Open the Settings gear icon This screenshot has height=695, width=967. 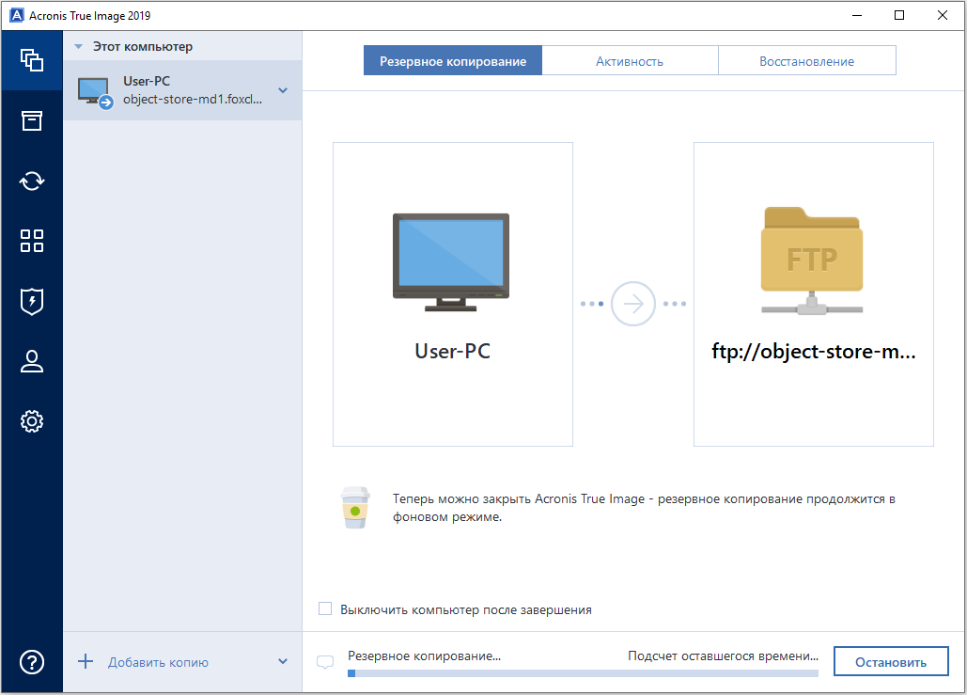(x=31, y=421)
